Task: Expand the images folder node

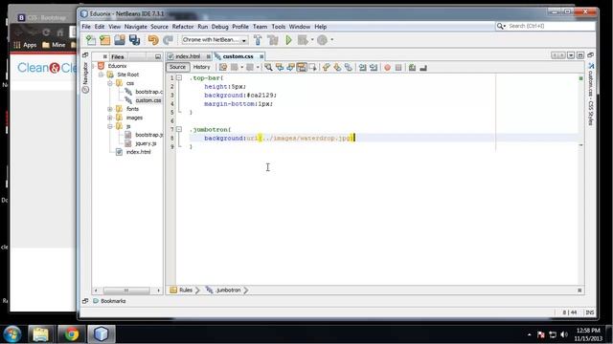Action: coord(110,118)
